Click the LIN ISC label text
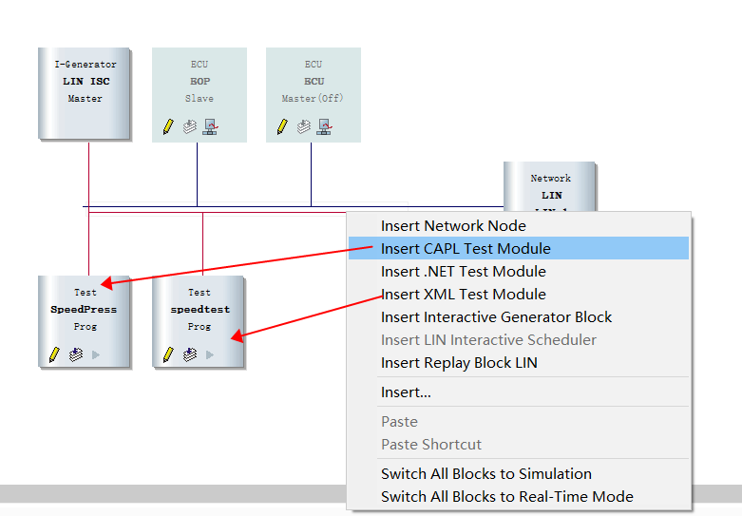This screenshot has height=516, width=742. [x=86, y=82]
